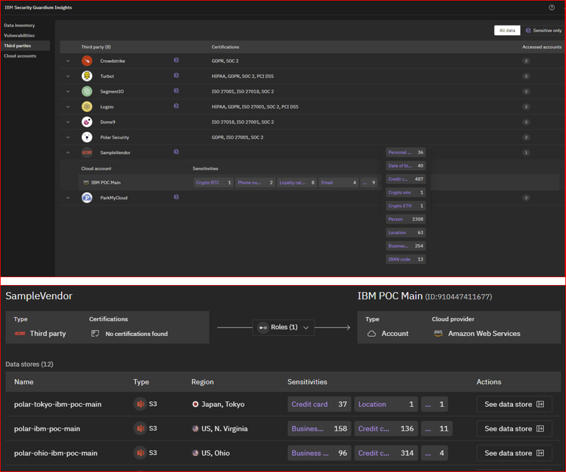The height and width of the screenshot is (472, 566).
Task: Open Cloud accounts in sidebar
Action: [20, 56]
